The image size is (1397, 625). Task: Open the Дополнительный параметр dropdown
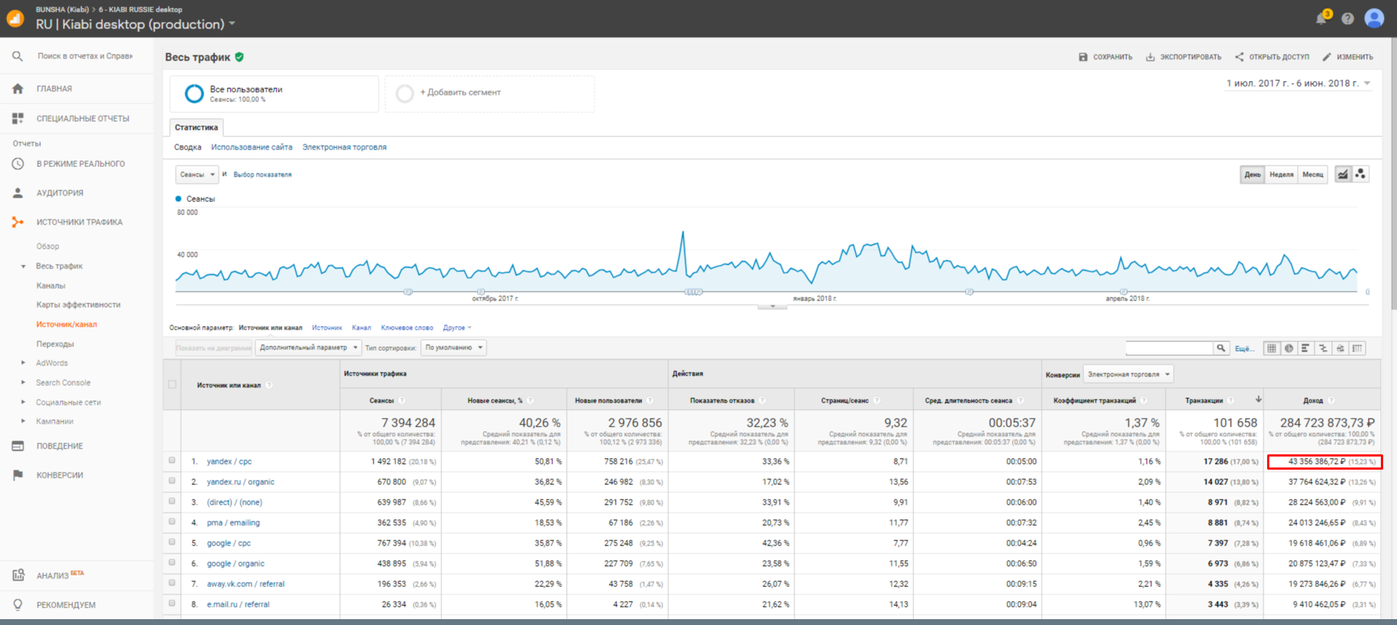(309, 348)
